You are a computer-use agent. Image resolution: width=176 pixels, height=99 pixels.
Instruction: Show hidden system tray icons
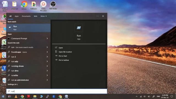(x=136, y=97)
